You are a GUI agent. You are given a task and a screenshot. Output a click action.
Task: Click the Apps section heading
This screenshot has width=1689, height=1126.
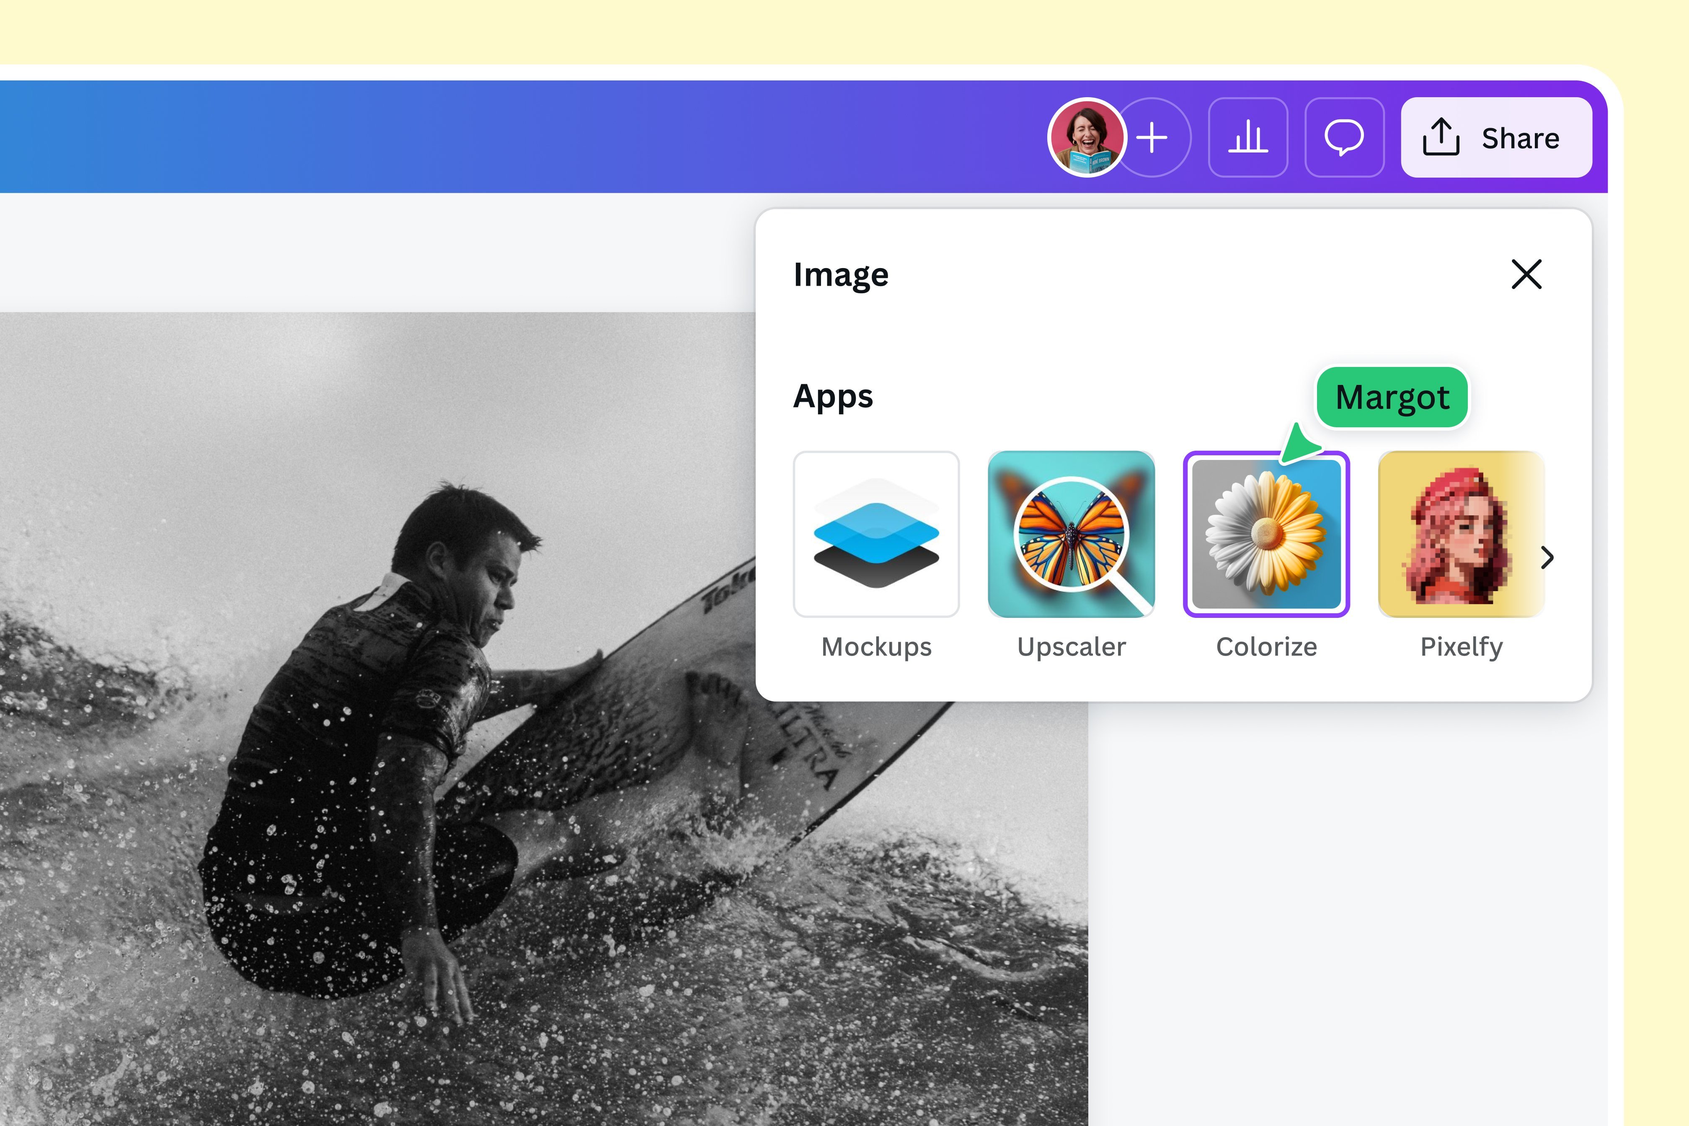[834, 396]
